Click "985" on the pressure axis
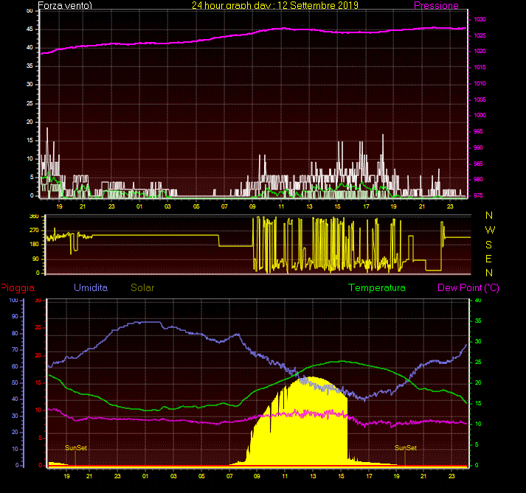526x493 pixels. coord(478,164)
